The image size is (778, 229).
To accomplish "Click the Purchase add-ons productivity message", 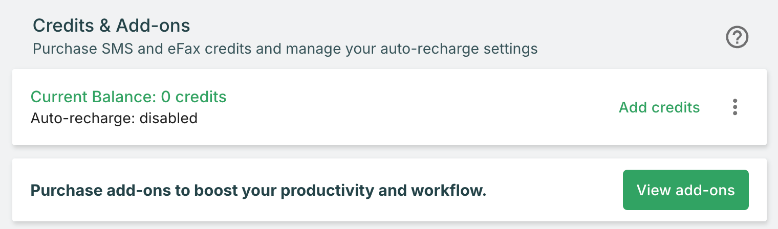I will (x=258, y=191).
